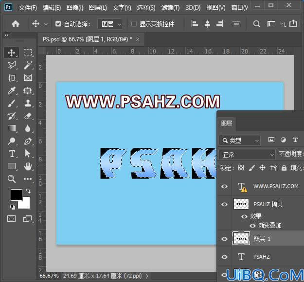Align horizontal centers in options bar

coord(207,24)
